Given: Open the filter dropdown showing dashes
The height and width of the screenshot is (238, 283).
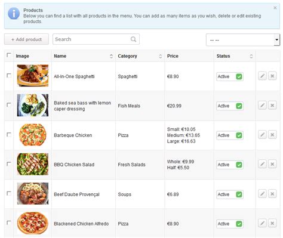Looking at the screenshot, I should (x=243, y=40).
